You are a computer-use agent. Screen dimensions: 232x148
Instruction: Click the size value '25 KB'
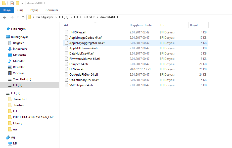pos(203,69)
